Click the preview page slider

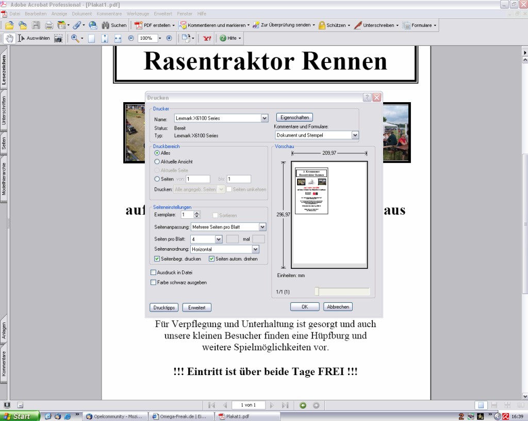tap(317, 292)
